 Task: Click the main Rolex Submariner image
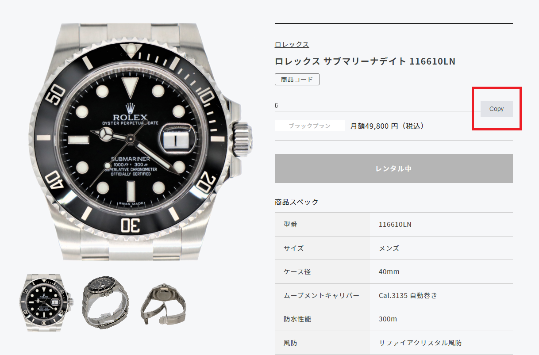click(137, 142)
